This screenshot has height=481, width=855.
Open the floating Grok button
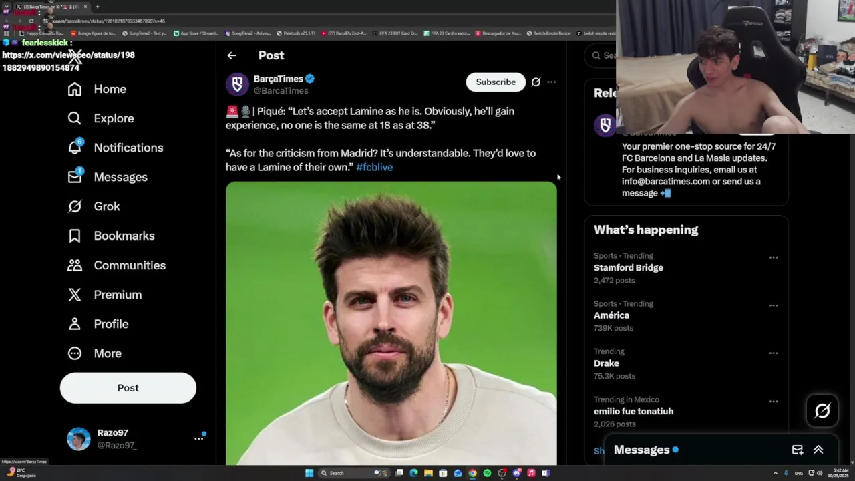coord(822,411)
